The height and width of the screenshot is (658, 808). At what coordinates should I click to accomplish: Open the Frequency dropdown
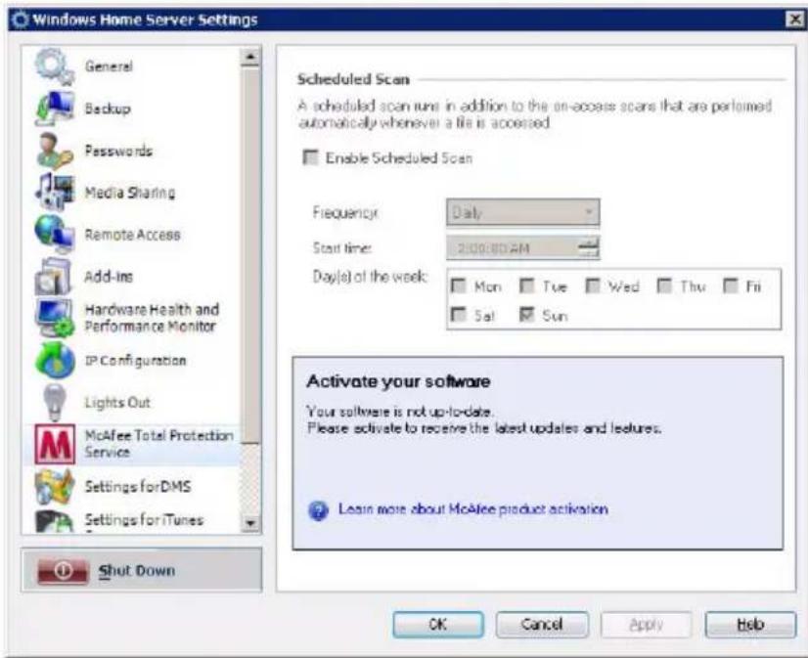click(523, 212)
